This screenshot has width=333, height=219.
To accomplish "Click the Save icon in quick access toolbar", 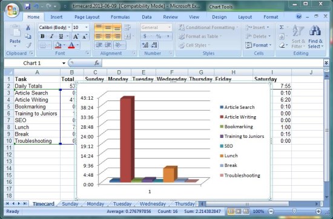I will pos(27,7).
